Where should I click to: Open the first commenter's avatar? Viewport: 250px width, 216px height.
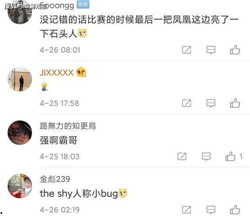[20, 12]
